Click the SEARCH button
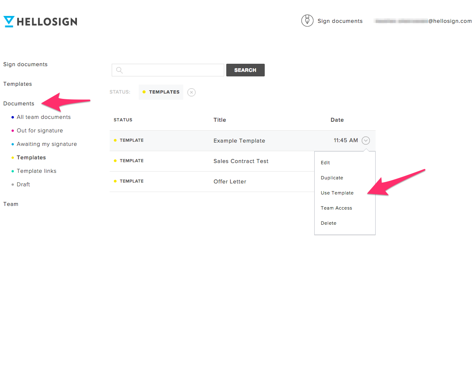 [x=245, y=70]
